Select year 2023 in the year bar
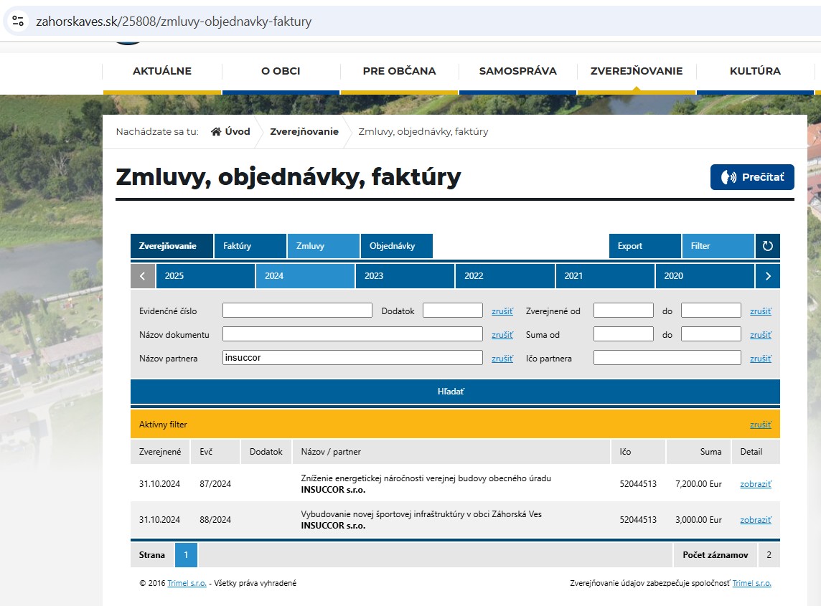821x606 pixels. (x=404, y=276)
